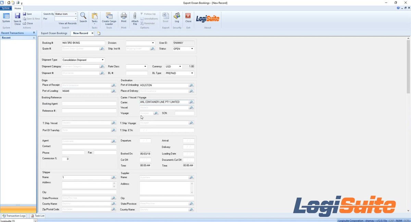Click the SCN input field
This screenshot has width=411, height=222.
[184, 113]
